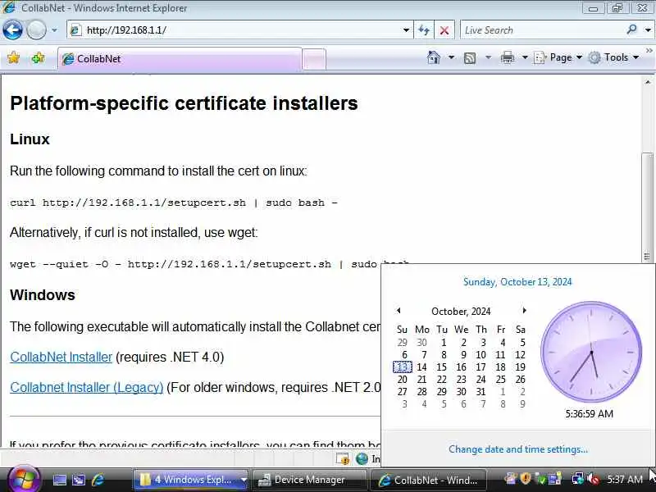656x492 pixels.
Task: Open the Windows Start orb
Action: click(x=24, y=478)
